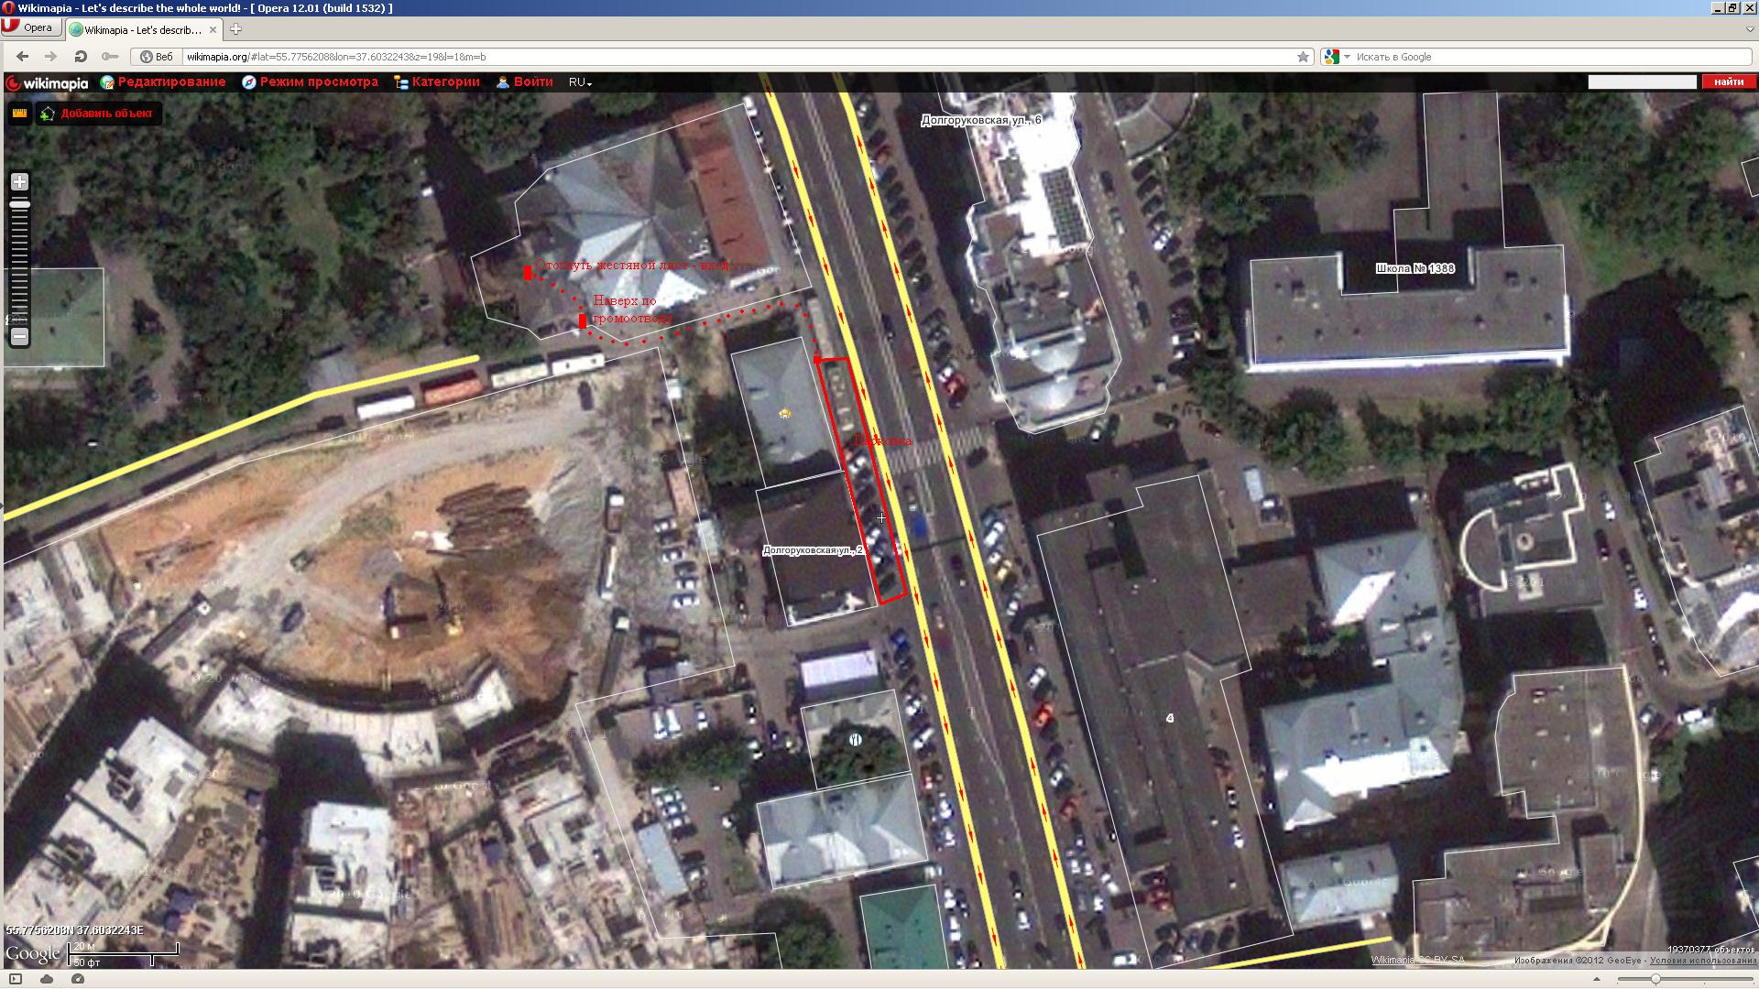Open the RU language dropdown
The image size is (1759, 989).
(x=580, y=82)
